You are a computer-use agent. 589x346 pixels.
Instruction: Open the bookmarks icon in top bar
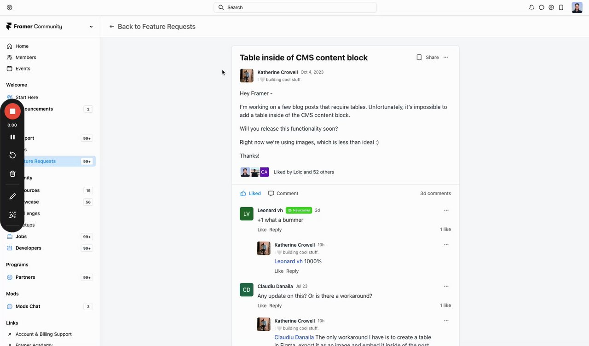[x=561, y=7]
